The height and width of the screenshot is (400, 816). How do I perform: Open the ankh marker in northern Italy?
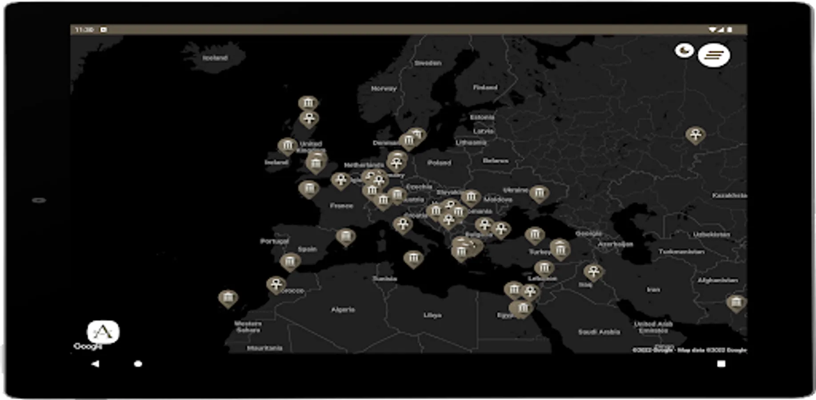pos(403,225)
